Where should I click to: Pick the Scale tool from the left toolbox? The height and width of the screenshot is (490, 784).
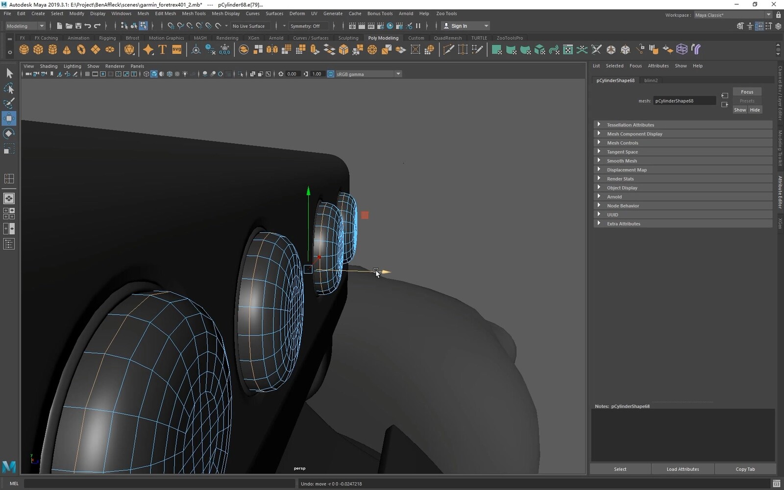[9, 148]
